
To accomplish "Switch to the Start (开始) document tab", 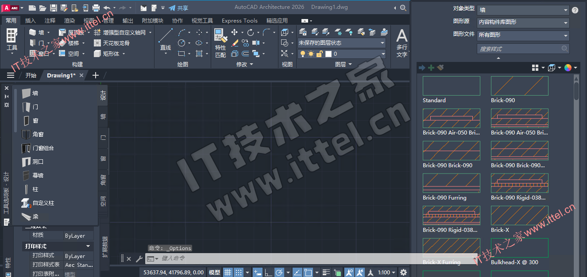I will coord(31,75).
